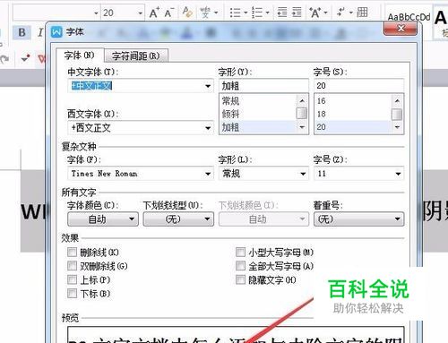Toggle Italic in the ribbon
448x343 pixels.
40,32
